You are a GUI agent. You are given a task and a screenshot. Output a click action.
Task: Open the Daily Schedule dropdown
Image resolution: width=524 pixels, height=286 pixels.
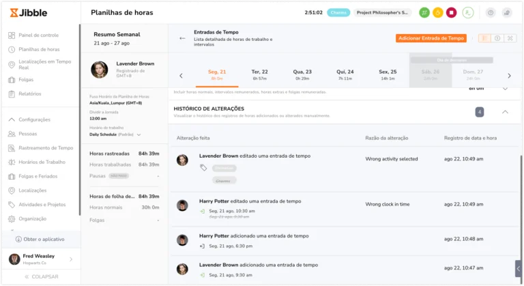click(x=139, y=134)
